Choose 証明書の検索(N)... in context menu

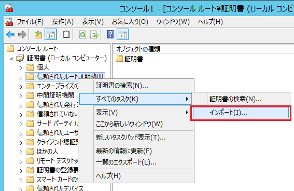(136, 86)
